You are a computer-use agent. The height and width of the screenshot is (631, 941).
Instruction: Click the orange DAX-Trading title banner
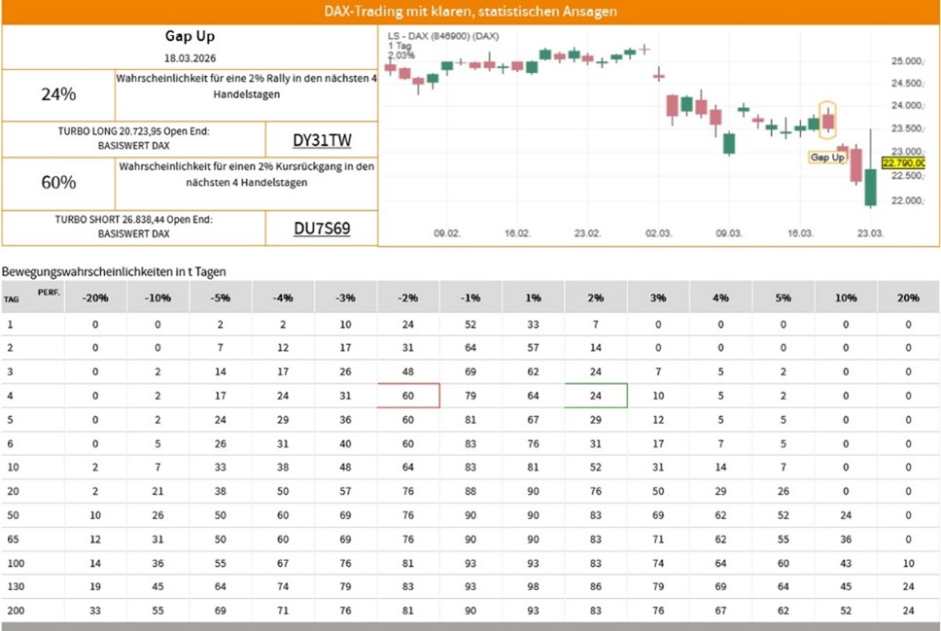coord(470,12)
